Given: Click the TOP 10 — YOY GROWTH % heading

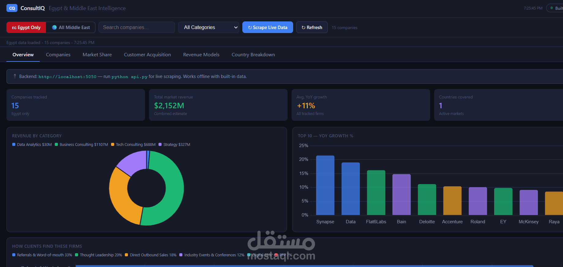Looking at the screenshot, I should click(x=326, y=136).
